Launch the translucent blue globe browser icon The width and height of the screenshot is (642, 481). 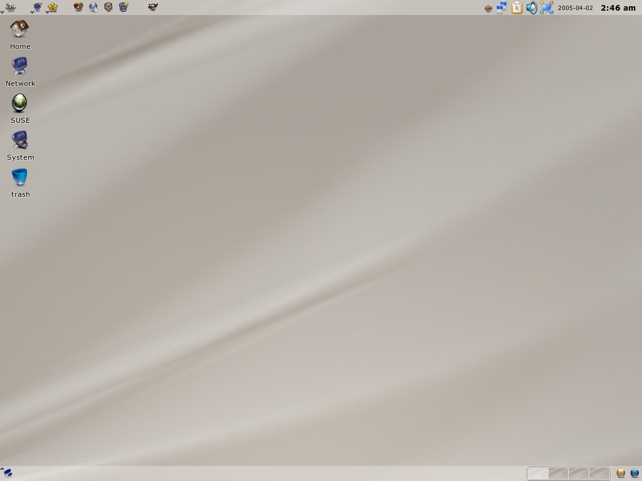pyautogui.click(x=93, y=7)
